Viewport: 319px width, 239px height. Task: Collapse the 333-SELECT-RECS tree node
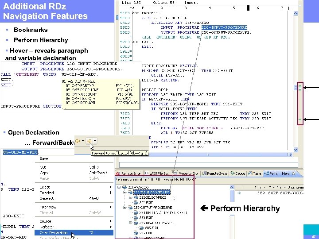(x=130, y=197)
